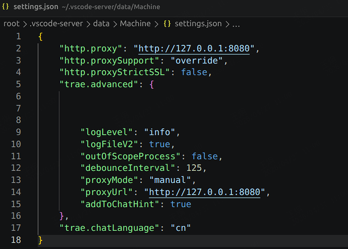The image size is (348, 249).
Task: Click the true value on line 15
Action: [181, 205]
